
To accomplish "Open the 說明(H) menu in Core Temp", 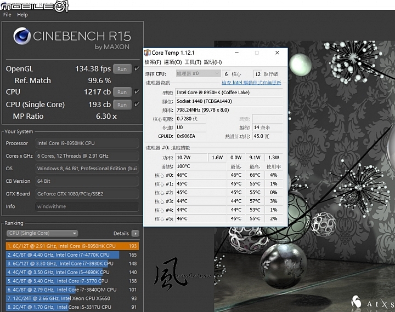I will (x=213, y=62).
